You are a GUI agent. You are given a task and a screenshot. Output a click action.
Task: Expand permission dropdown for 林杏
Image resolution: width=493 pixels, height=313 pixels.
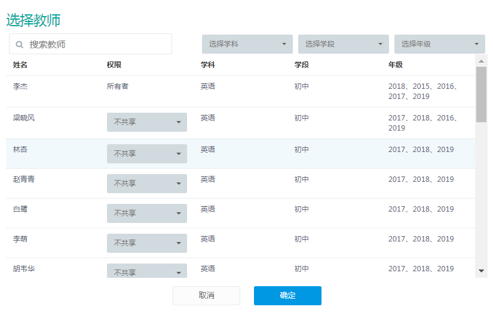(x=147, y=154)
